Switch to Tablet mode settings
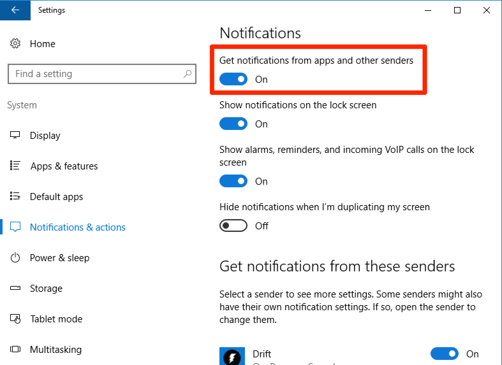502x365 pixels. point(56,319)
